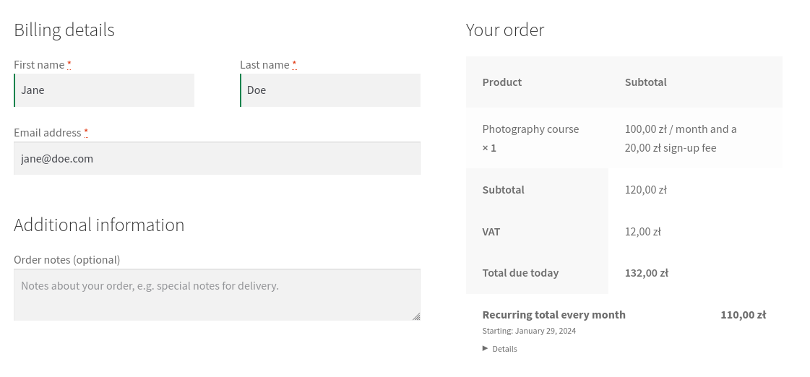Viewport: 810px width, 377px height.
Task: Click inside the Order notes textarea
Action: click(x=217, y=295)
